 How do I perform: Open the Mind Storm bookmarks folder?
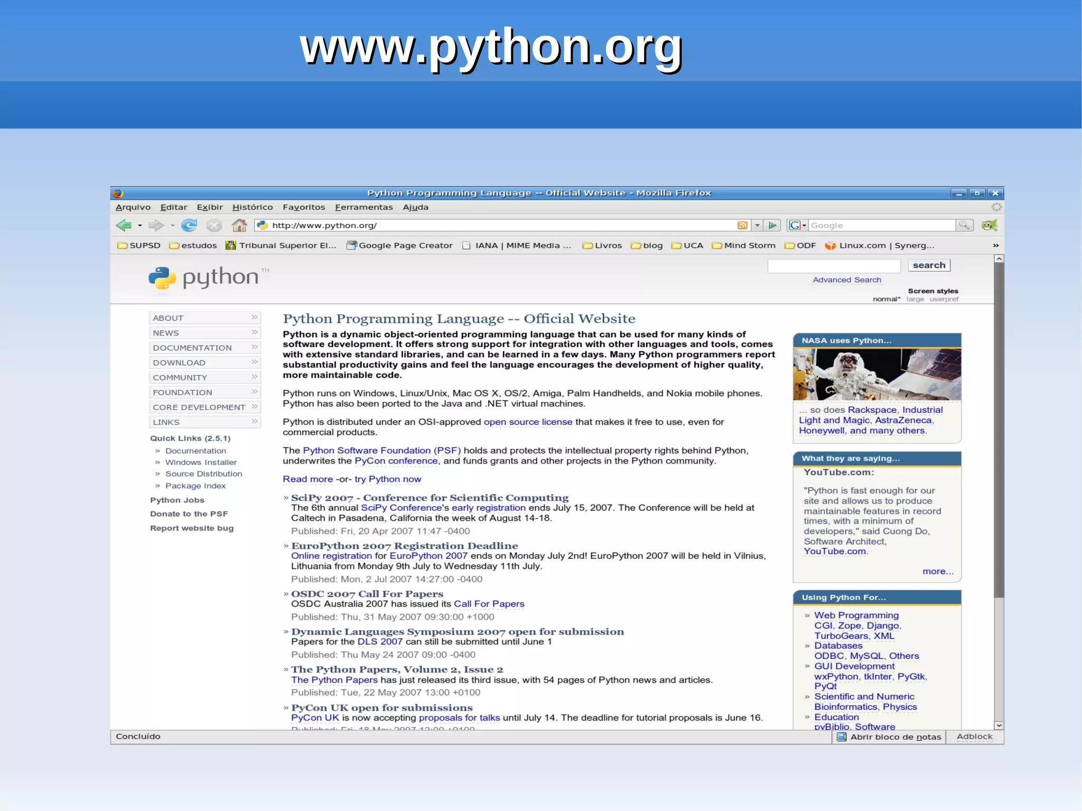744,246
